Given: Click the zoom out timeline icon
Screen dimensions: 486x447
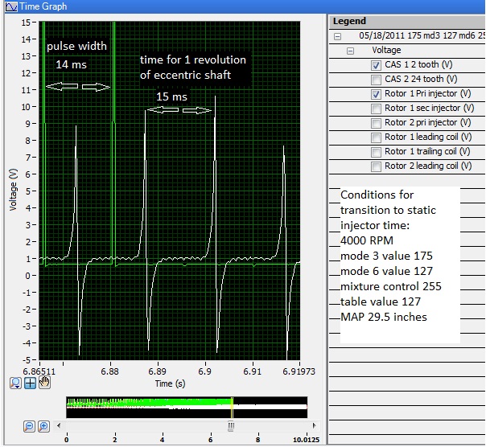Looking at the screenshot, I should coord(29,426).
